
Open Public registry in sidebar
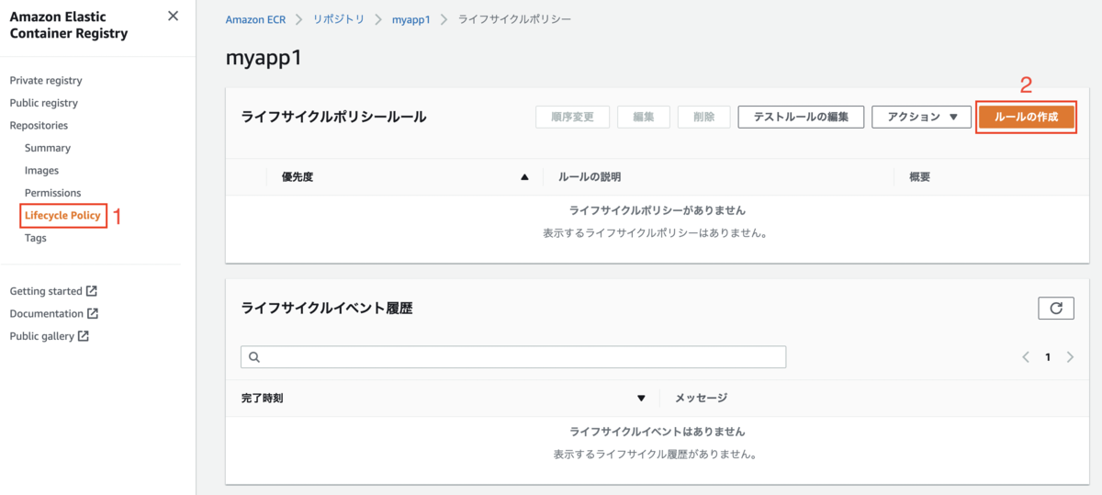[x=44, y=103]
